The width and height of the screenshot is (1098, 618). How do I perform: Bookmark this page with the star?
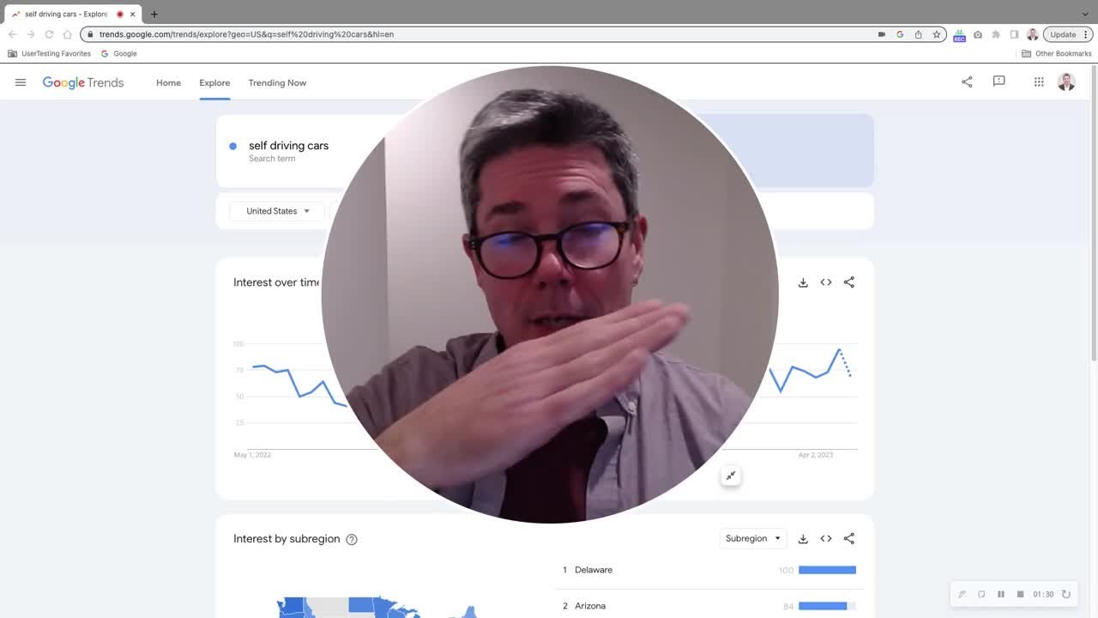[937, 34]
